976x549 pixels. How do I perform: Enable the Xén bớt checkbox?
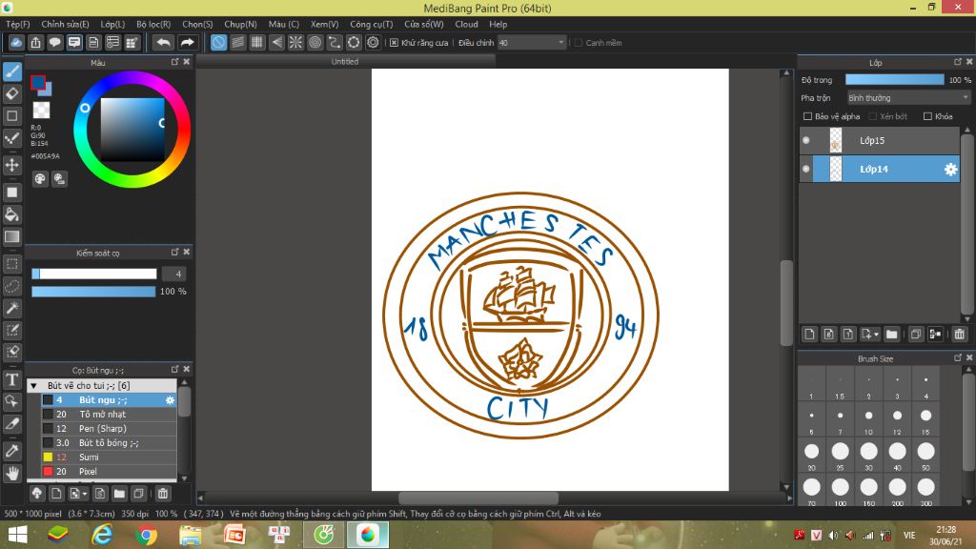[x=873, y=116]
